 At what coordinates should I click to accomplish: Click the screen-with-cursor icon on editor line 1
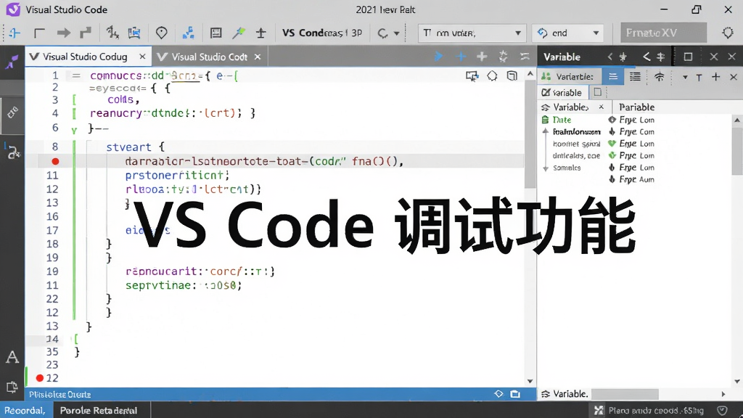(x=472, y=75)
